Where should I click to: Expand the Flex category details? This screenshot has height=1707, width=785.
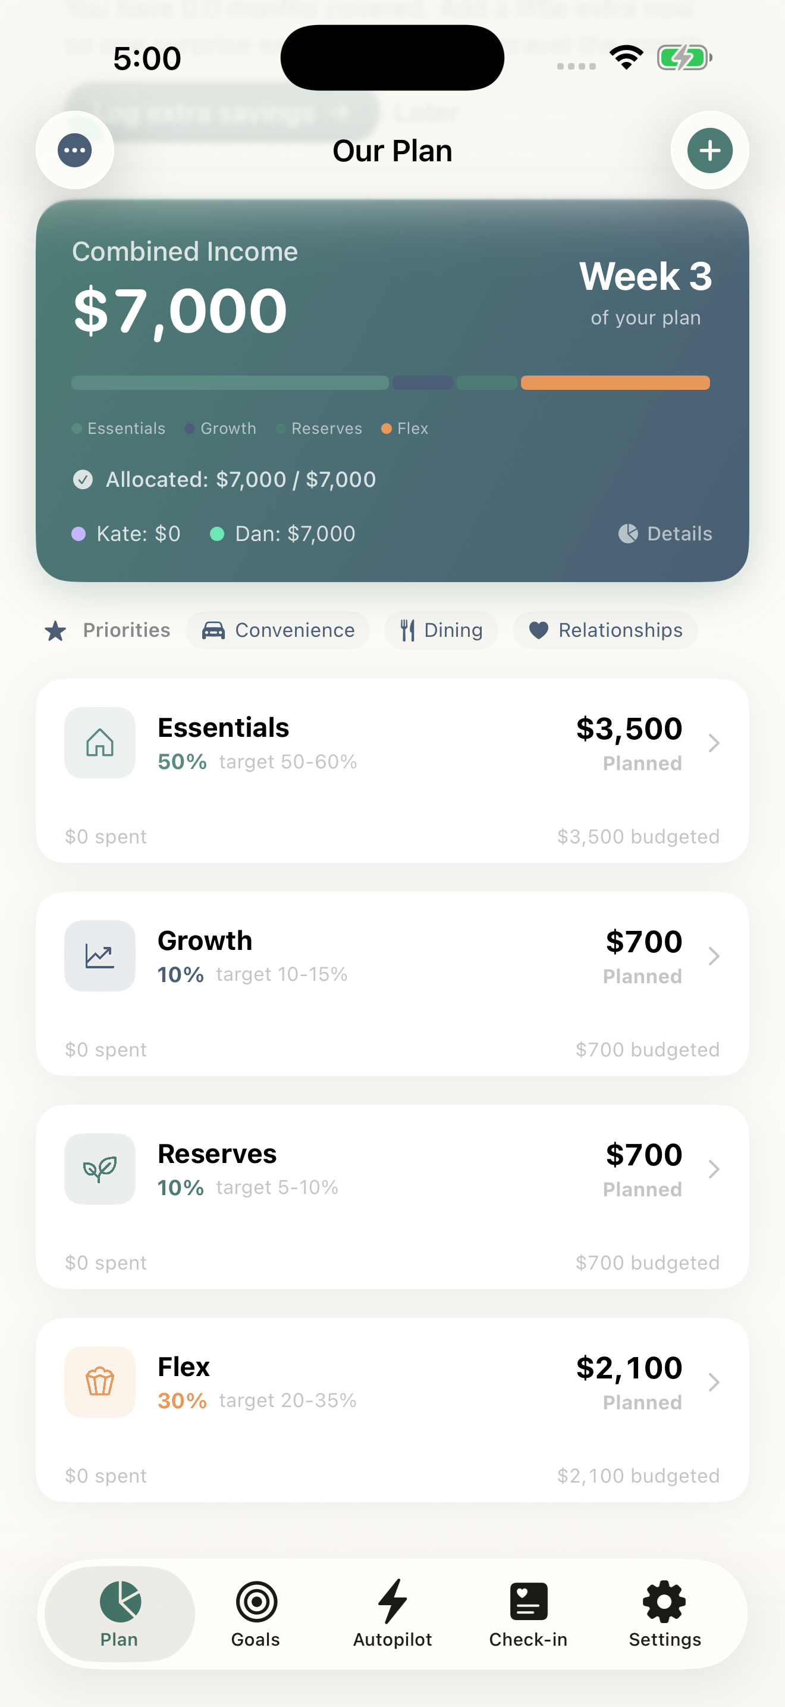tap(714, 1382)
